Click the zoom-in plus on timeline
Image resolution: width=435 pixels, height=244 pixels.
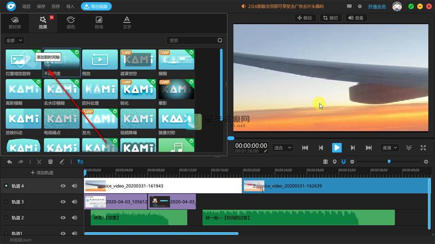(x=426, y=162)
